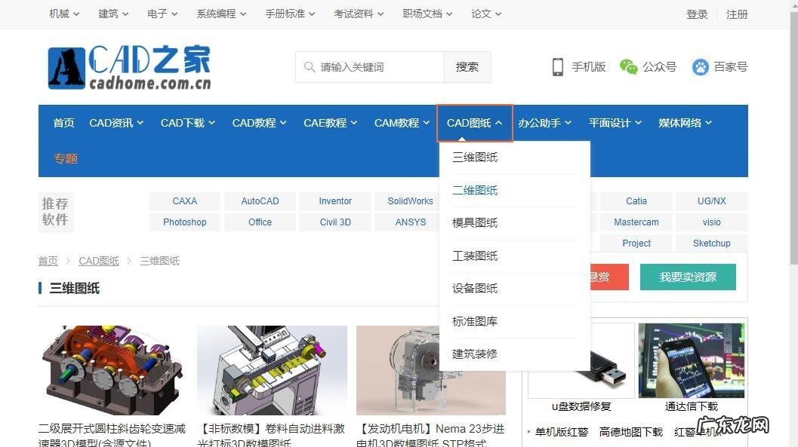The width and height of the screenshot is (798, 447).
Task: Click the search magnifier icon
Action: [310, 66]
